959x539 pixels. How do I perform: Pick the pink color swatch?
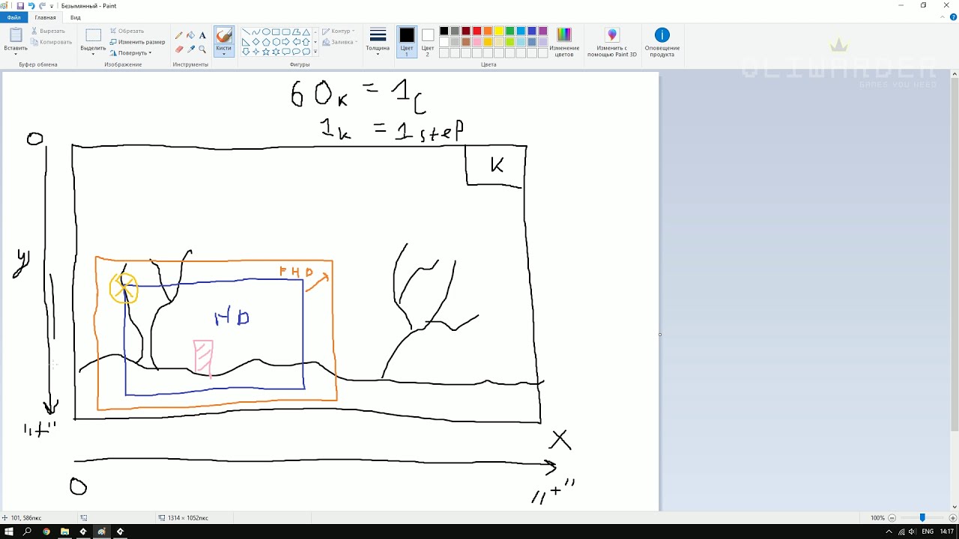[x=477, y=42]
